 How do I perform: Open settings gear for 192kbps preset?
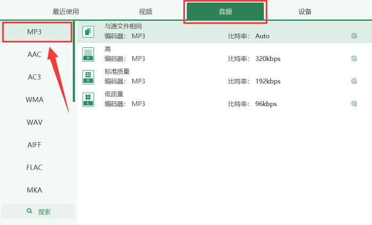coord(354,81)
